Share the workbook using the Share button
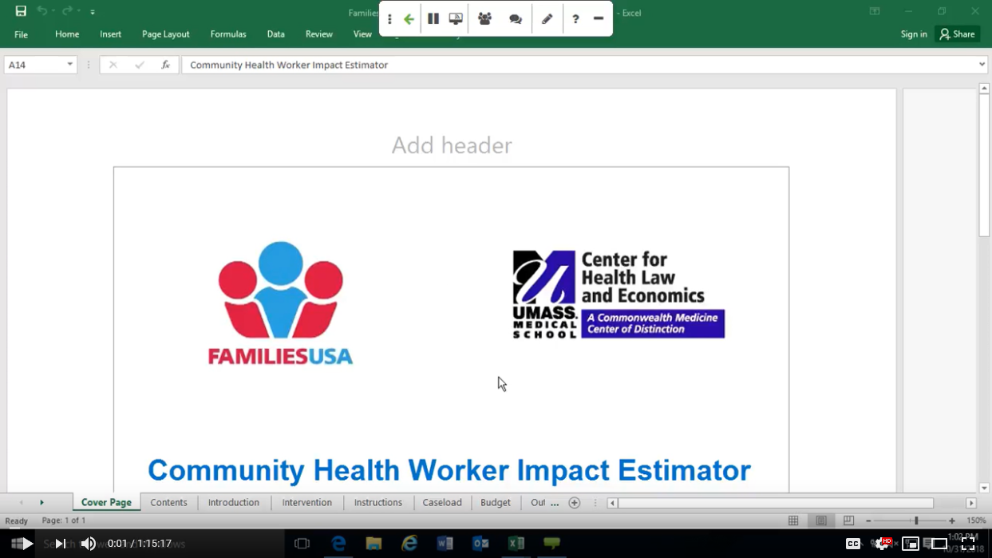 point(958,34)
